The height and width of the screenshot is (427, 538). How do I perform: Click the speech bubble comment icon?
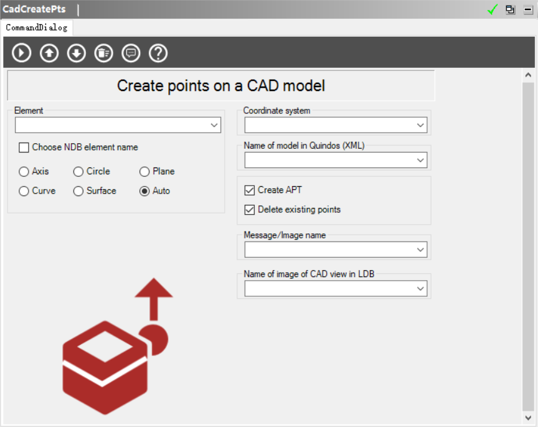(131, 53)
